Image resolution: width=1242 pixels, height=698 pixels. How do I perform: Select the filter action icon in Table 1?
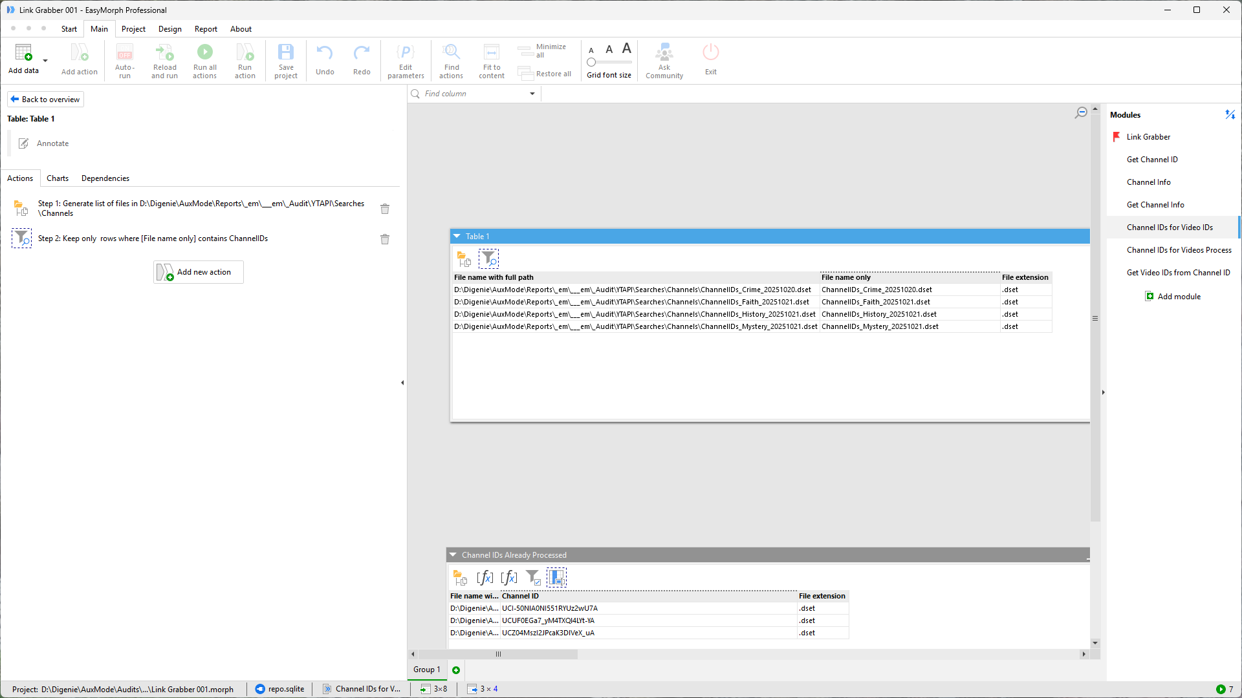tap(489, 259)
